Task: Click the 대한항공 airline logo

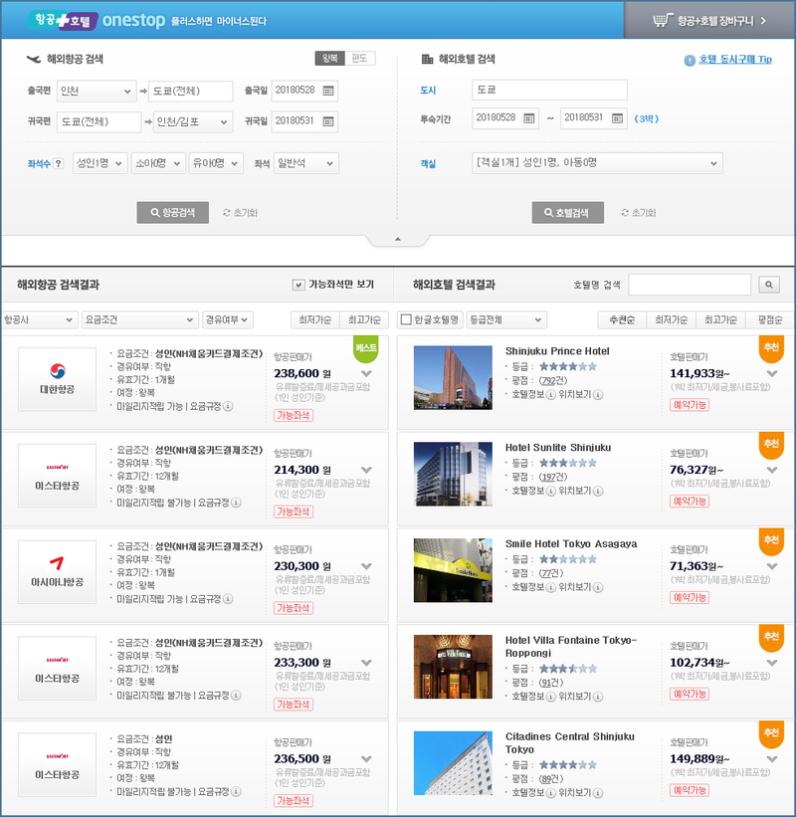Action: 58,379
